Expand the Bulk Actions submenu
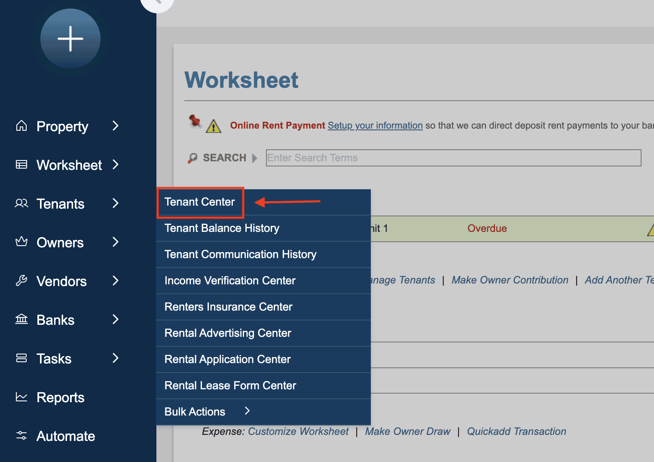The height and width of the screenshot is (462, 654). click(247, 411)
